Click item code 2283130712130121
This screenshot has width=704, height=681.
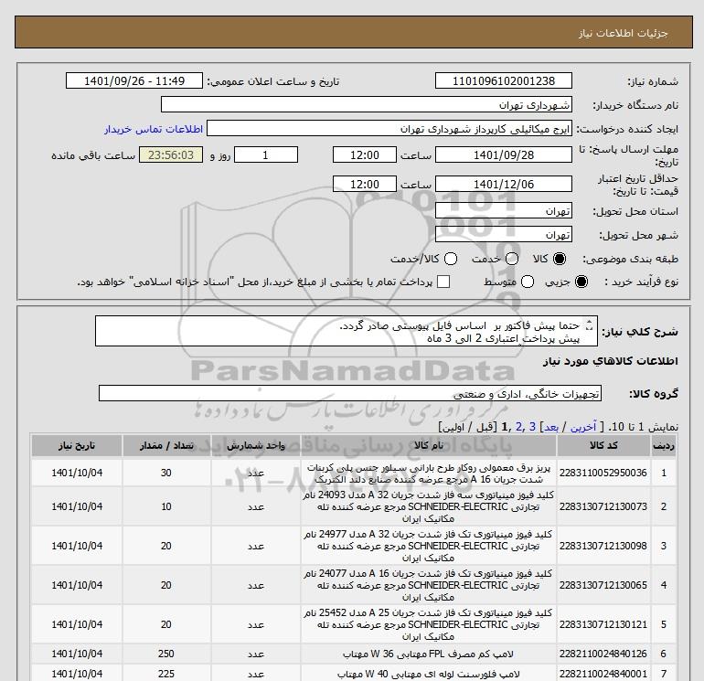pyautogui.click(x=603, y=624)
